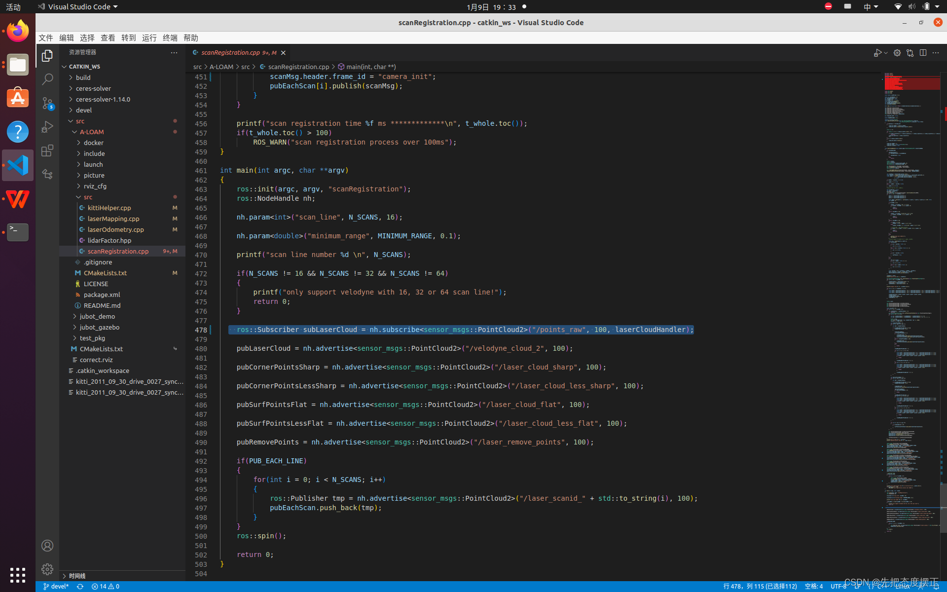Open the Extensions view icon
Viewport: 947px width, 592px height.
click(47, 150)
